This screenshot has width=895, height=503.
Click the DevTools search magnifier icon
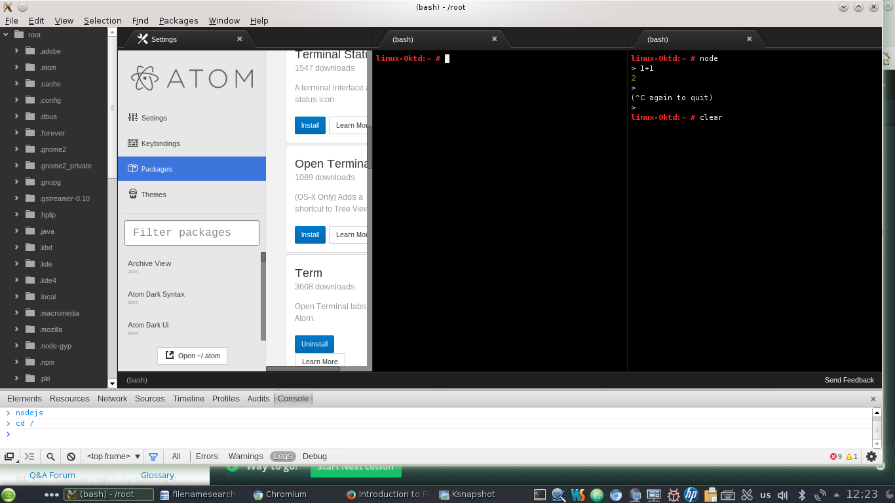pyautogui.click(x=50, y=456)
